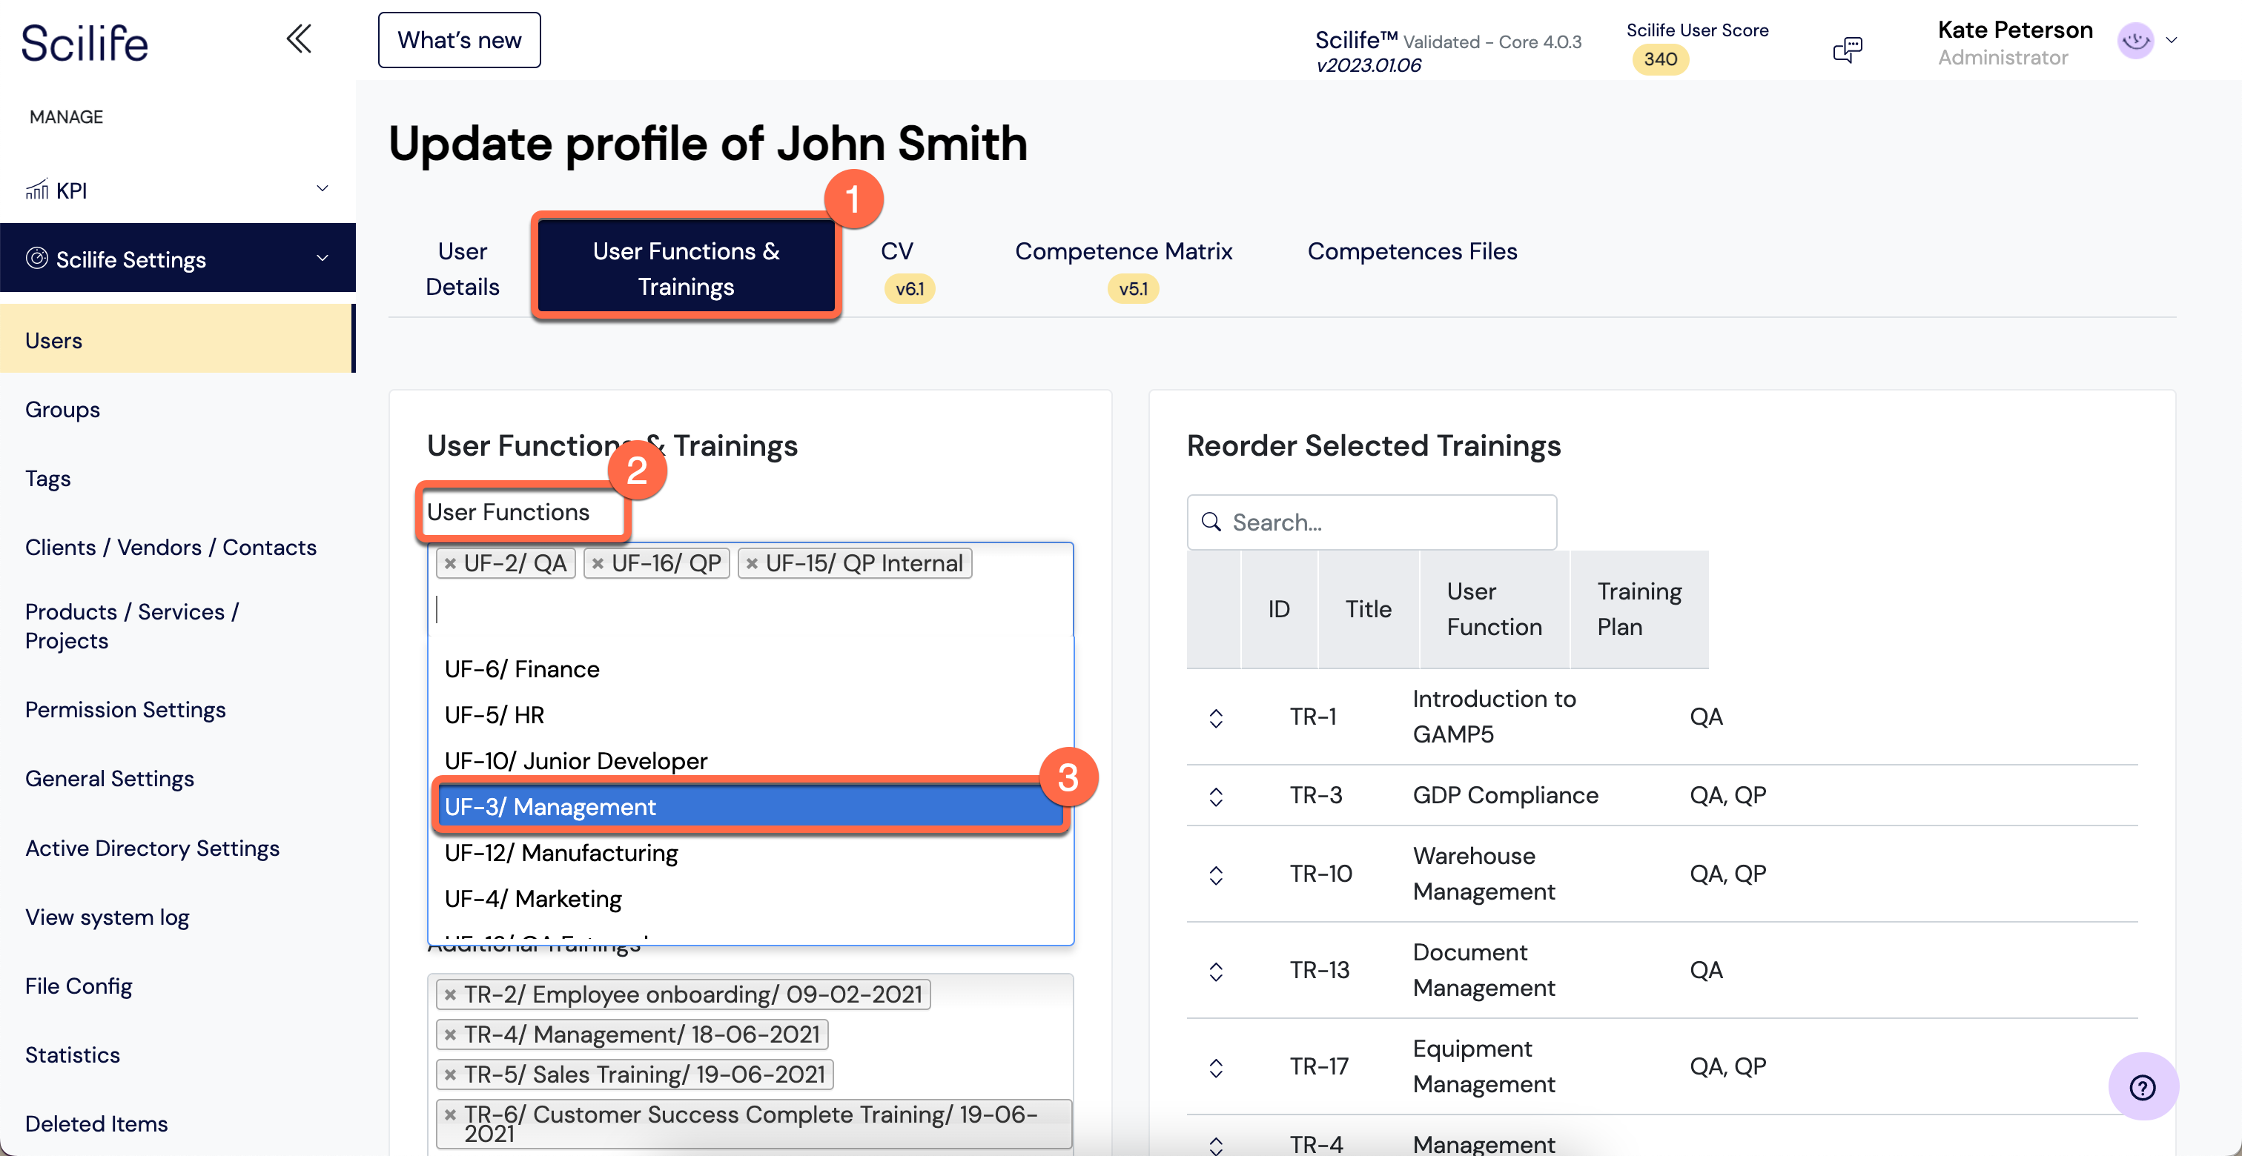Click the Title column header
This screenshot has height=1156, width=2242.
click(1368, 609)
